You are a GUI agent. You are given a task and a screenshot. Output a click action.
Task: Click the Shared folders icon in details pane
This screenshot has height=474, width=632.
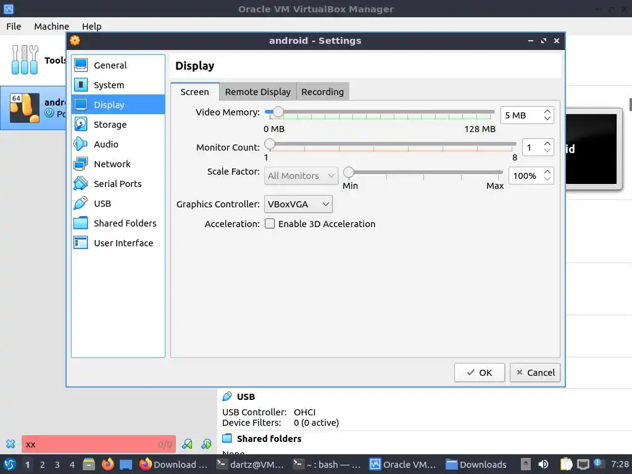click(227, 439)
